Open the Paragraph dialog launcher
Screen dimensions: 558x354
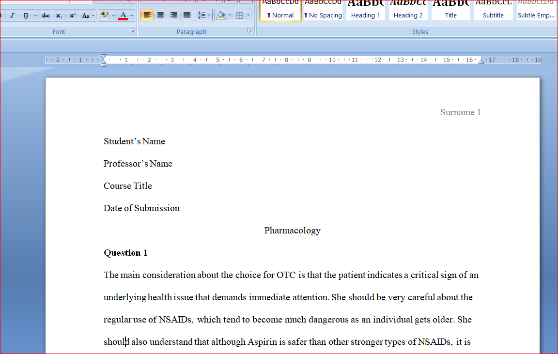249,31
